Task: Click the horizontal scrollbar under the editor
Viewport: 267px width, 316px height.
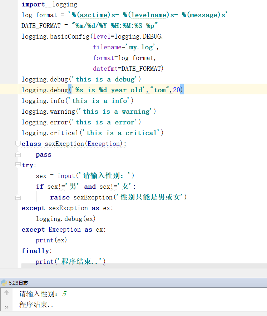Action: pos(144,266)
